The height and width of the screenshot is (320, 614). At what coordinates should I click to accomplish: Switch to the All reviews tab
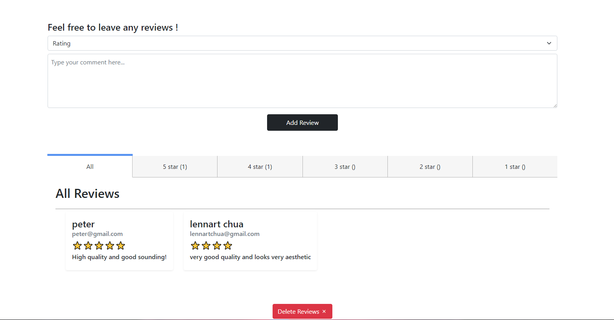coord(90,166)
